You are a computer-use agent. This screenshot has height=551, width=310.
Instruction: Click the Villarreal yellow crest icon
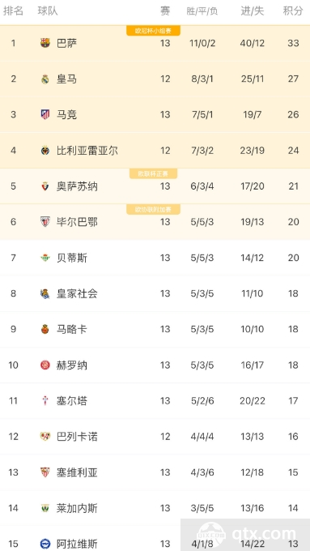coord(45,151)
